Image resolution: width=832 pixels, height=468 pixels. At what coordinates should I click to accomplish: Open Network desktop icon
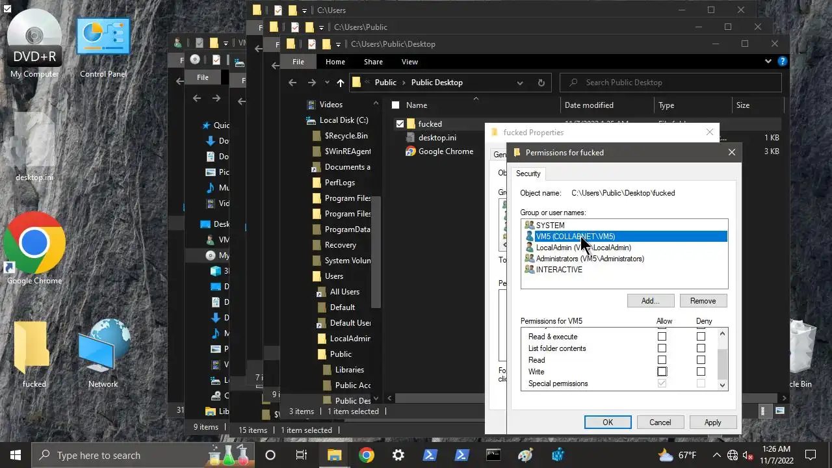click(x=103, y=354)
